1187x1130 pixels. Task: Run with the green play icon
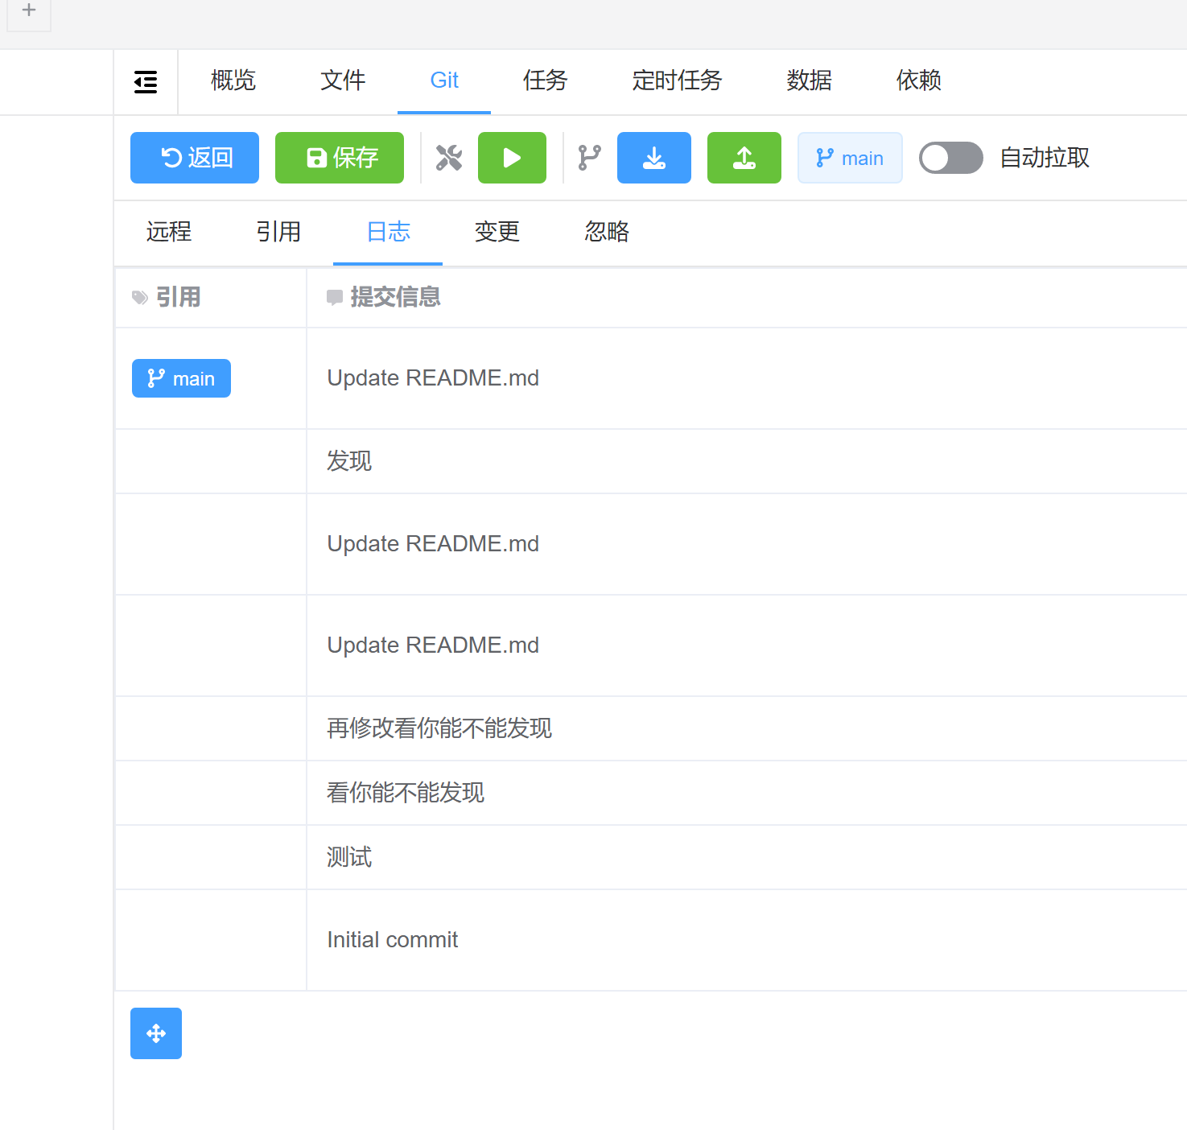coord(512,158)
